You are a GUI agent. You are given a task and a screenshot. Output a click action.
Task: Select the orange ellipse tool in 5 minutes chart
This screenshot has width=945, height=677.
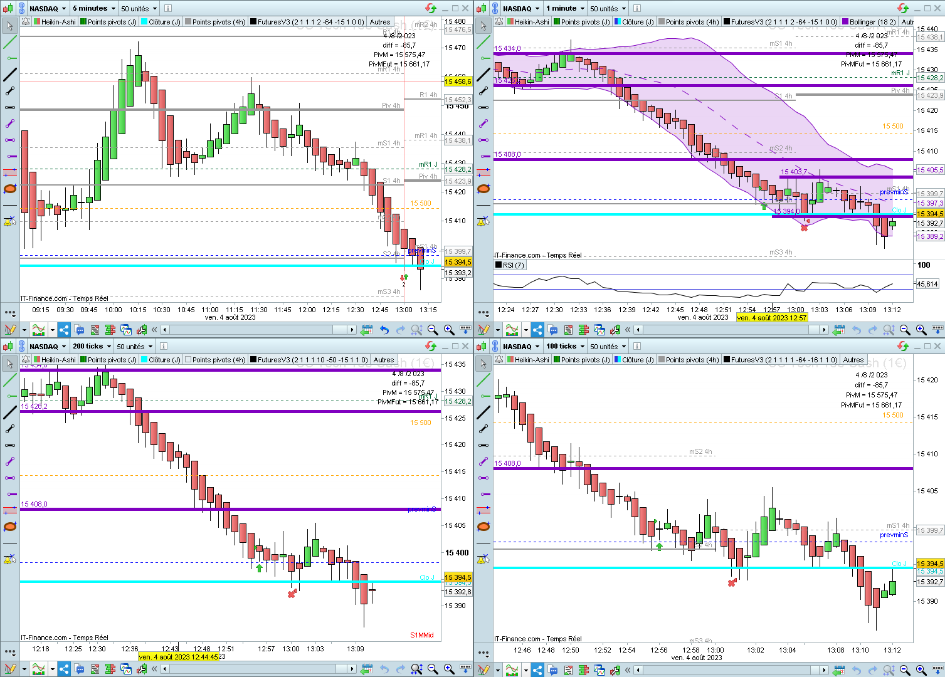pos(10,189)
